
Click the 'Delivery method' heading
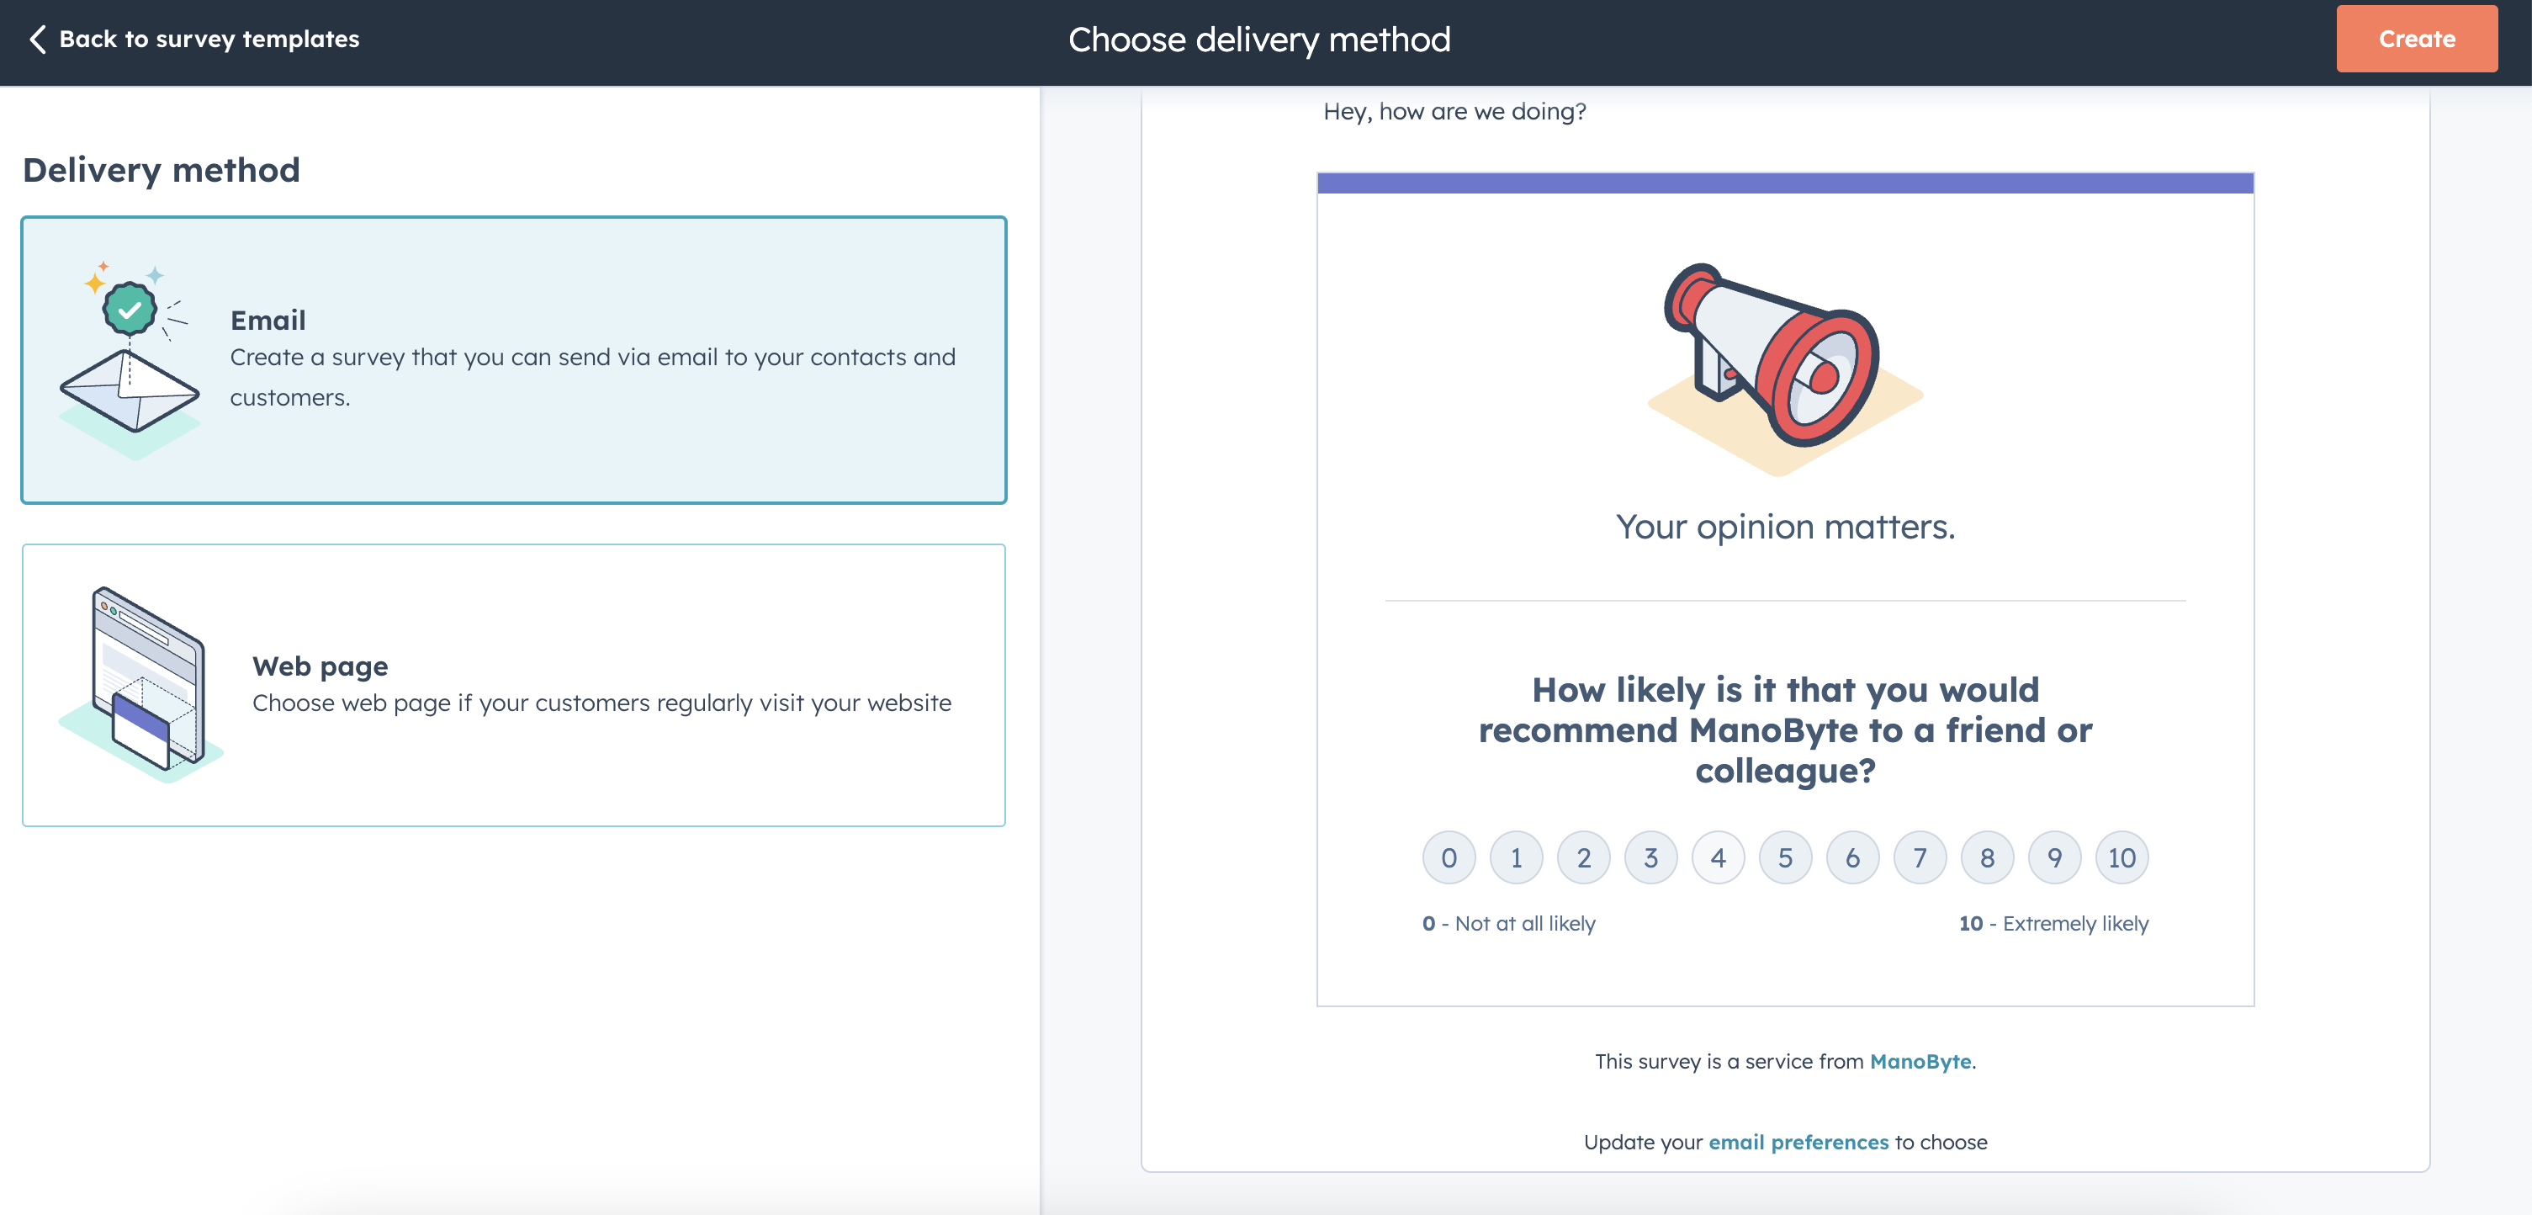point(162,170)
